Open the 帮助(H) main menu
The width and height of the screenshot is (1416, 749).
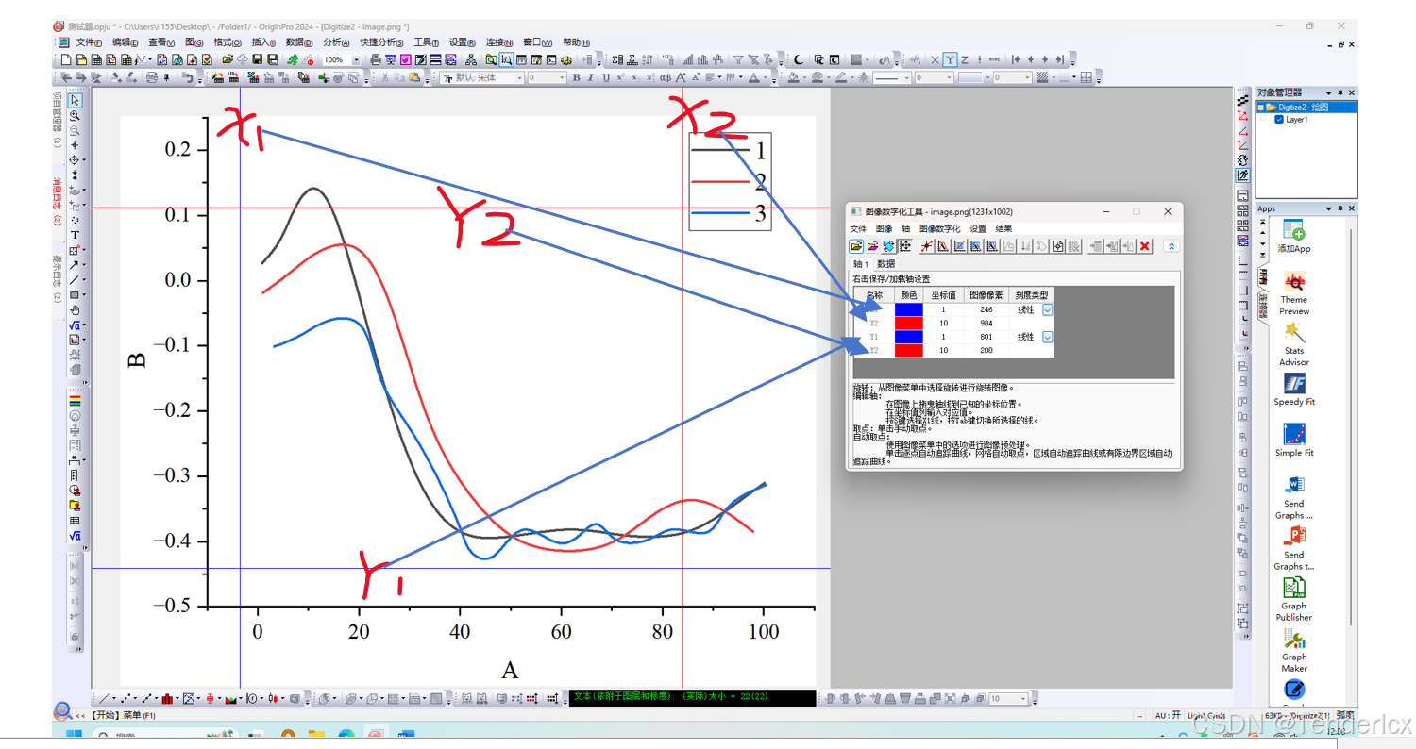click(576, 42)
